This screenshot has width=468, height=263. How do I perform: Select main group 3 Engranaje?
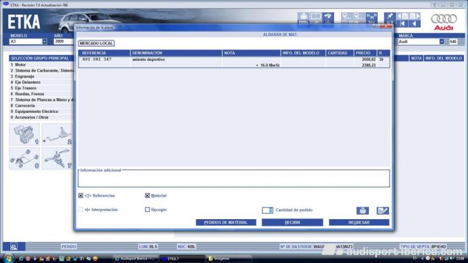point(42,77)
